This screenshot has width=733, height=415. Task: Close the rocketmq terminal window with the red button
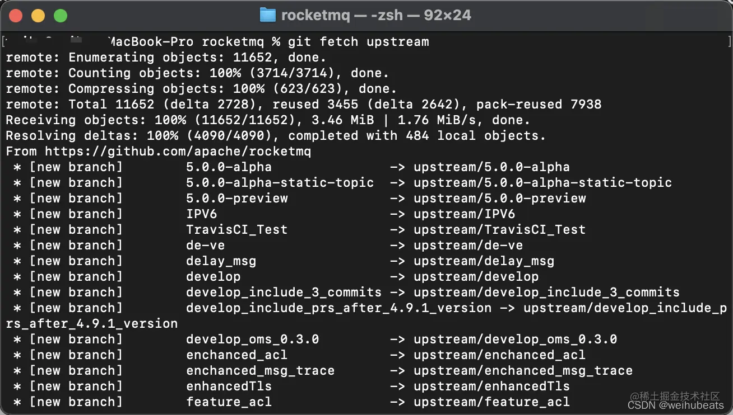point(16,16)
